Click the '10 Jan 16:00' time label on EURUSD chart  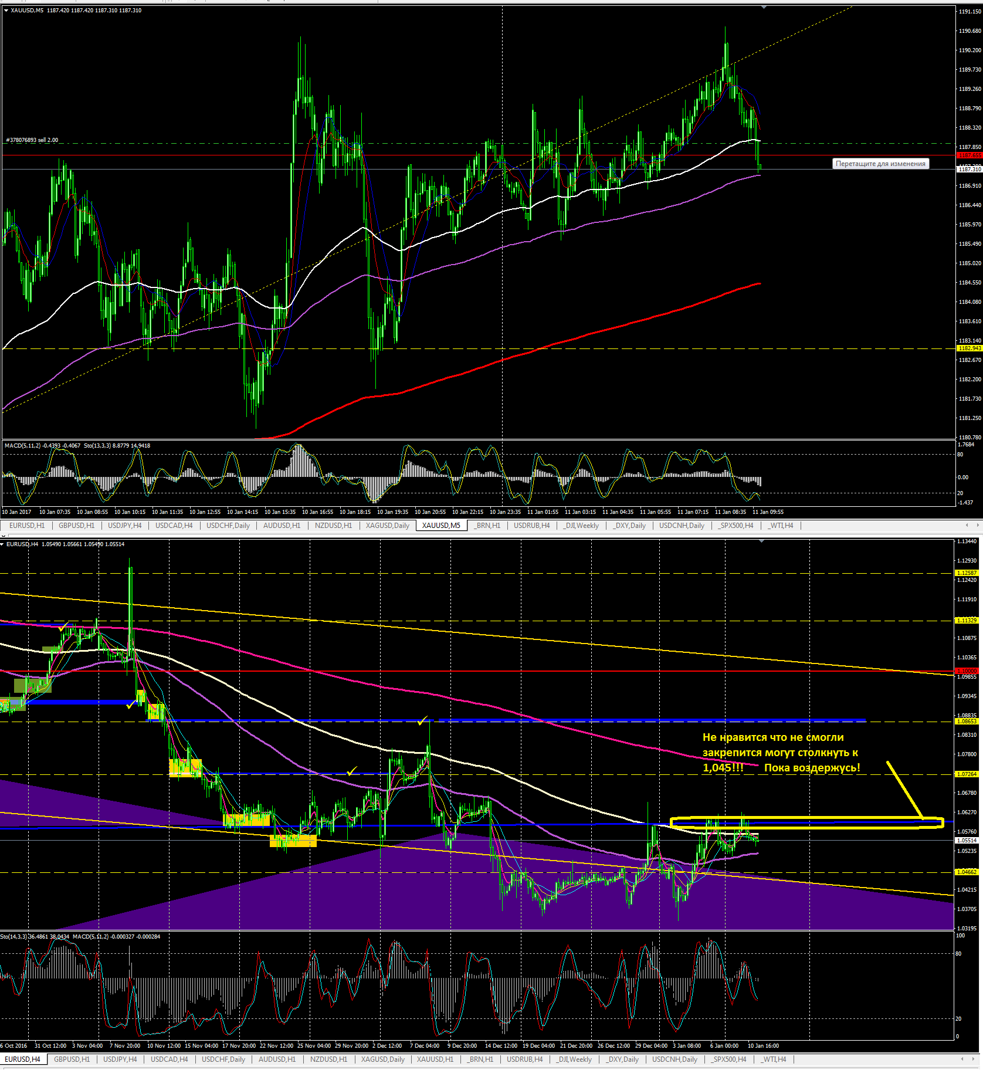point(763,1046)
